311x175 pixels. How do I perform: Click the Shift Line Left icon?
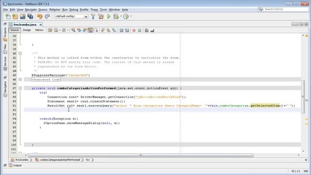pyautogui.click(x=121, y=30)
